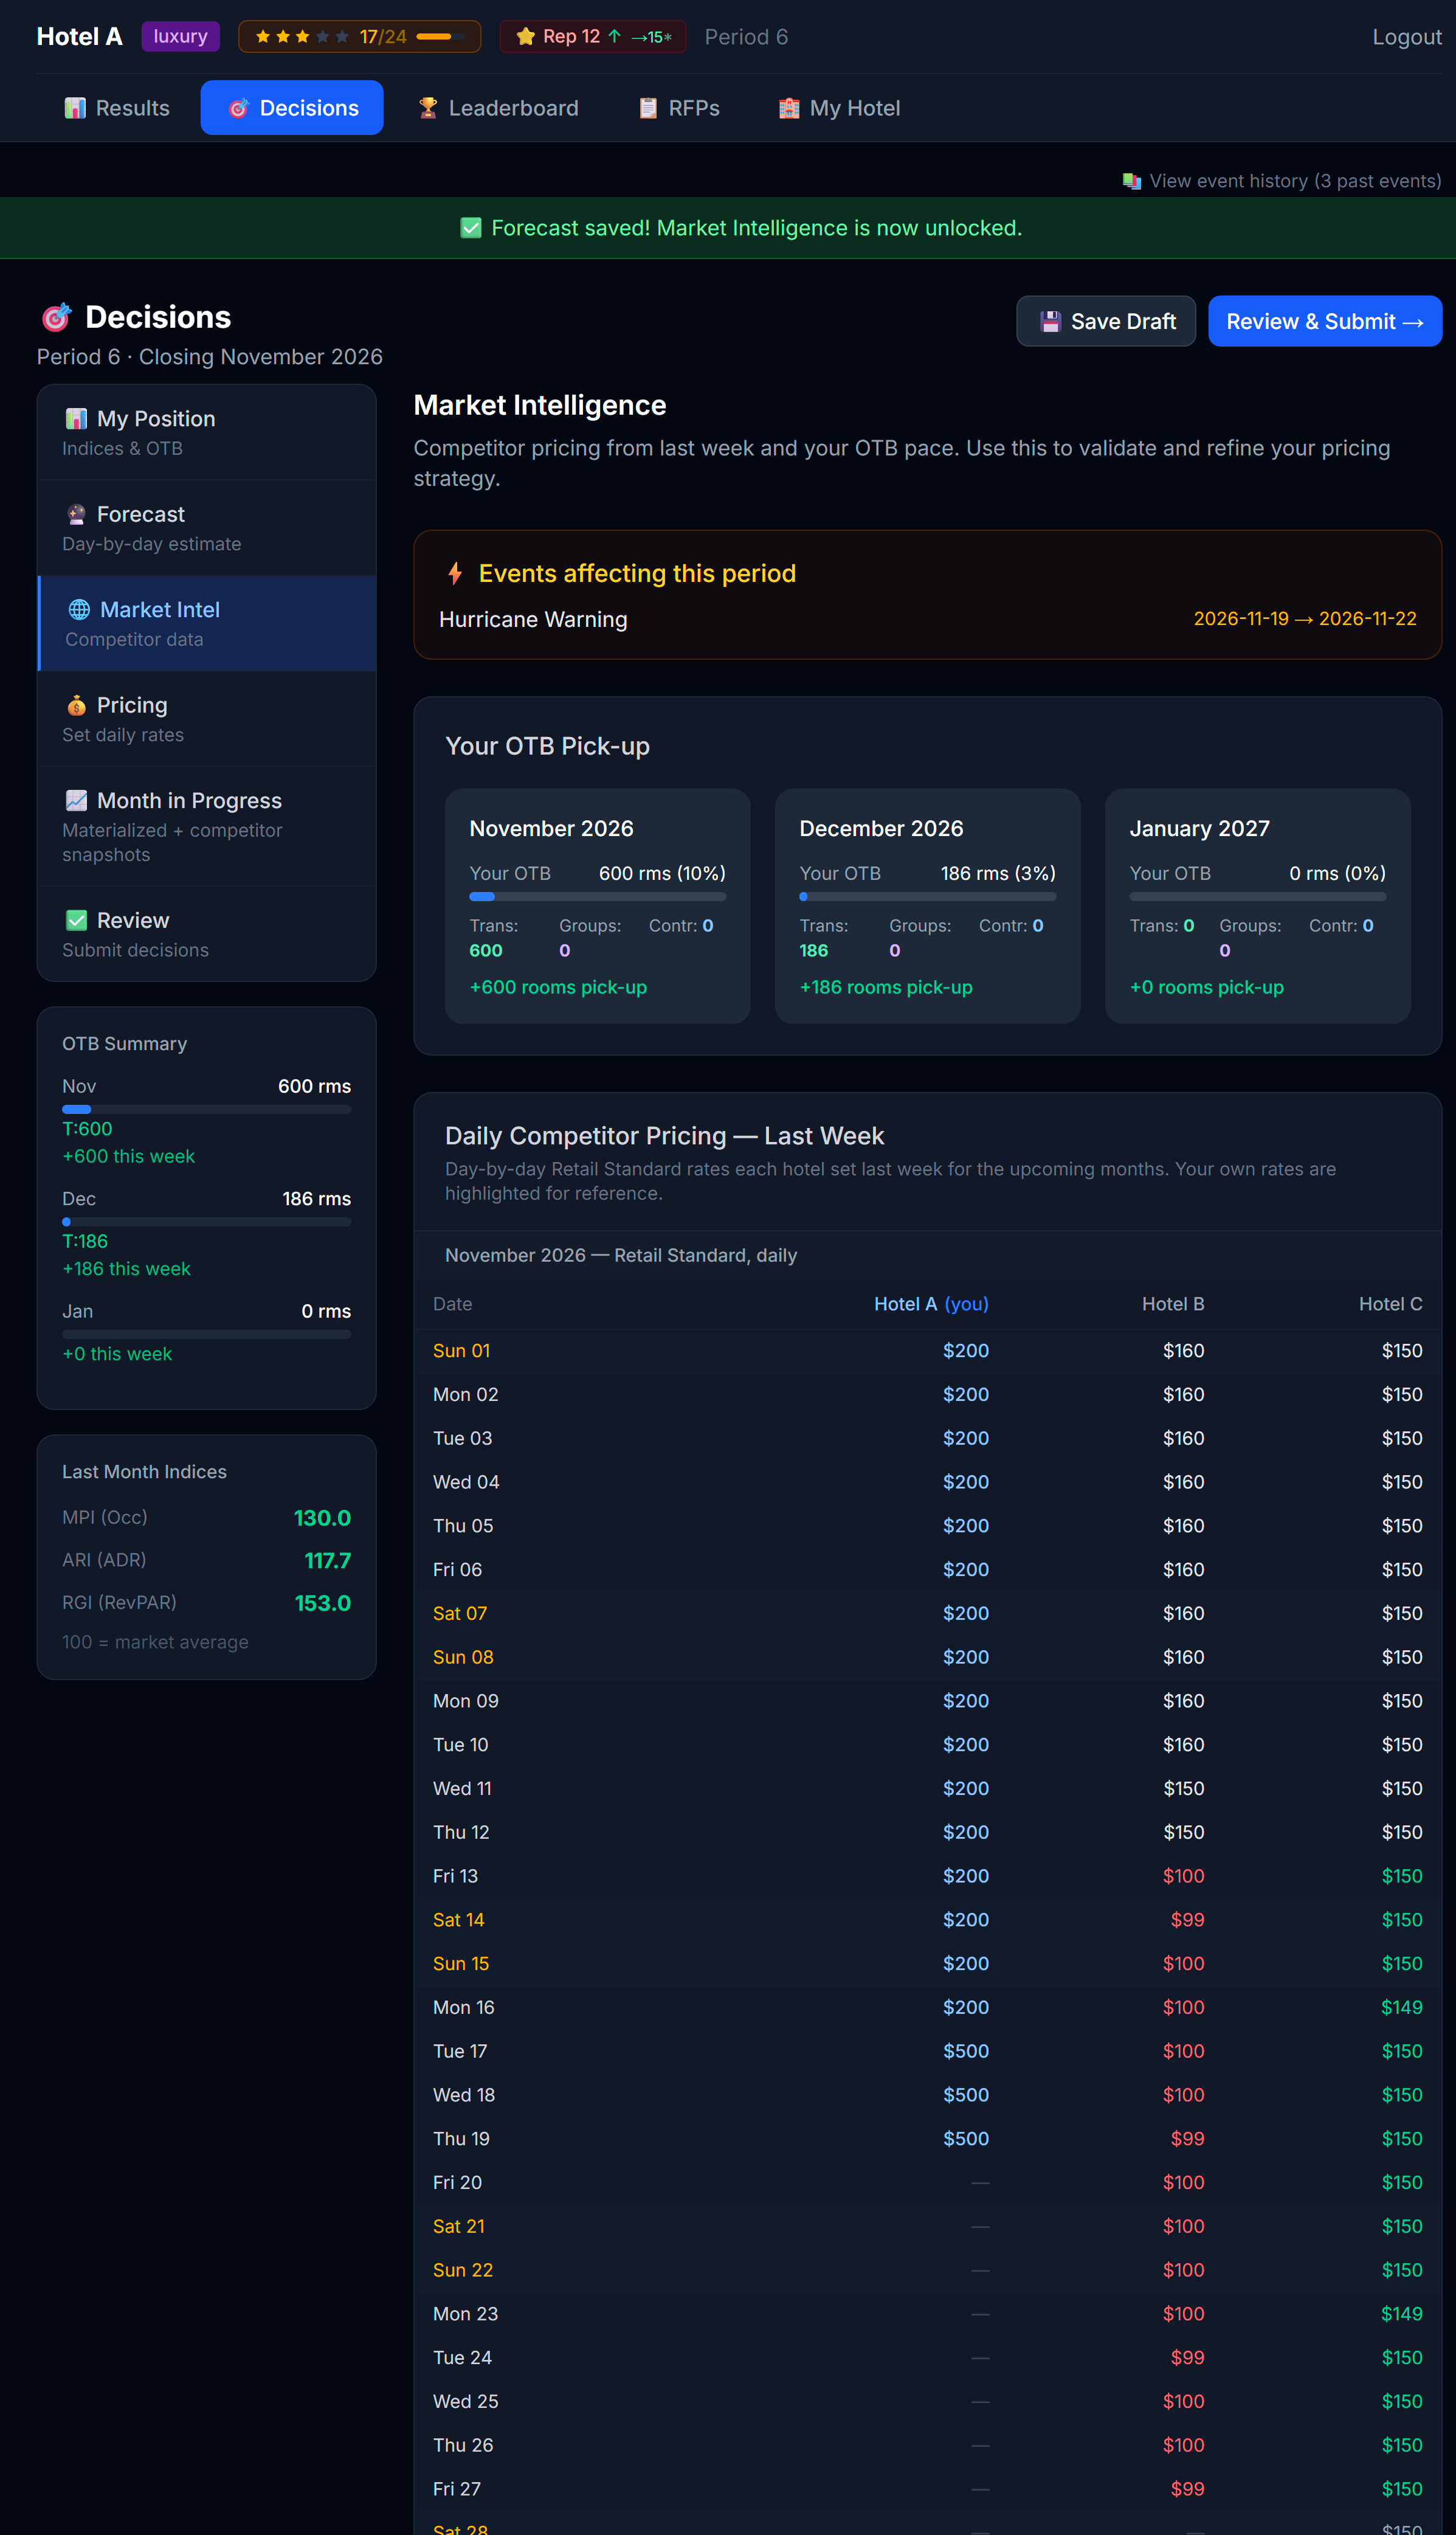Image resolution: width=1456 pixels, height=2535 pixels.
Task: Click Hotel B $99 rate on Sat 14
Action: (1187, 1920)
